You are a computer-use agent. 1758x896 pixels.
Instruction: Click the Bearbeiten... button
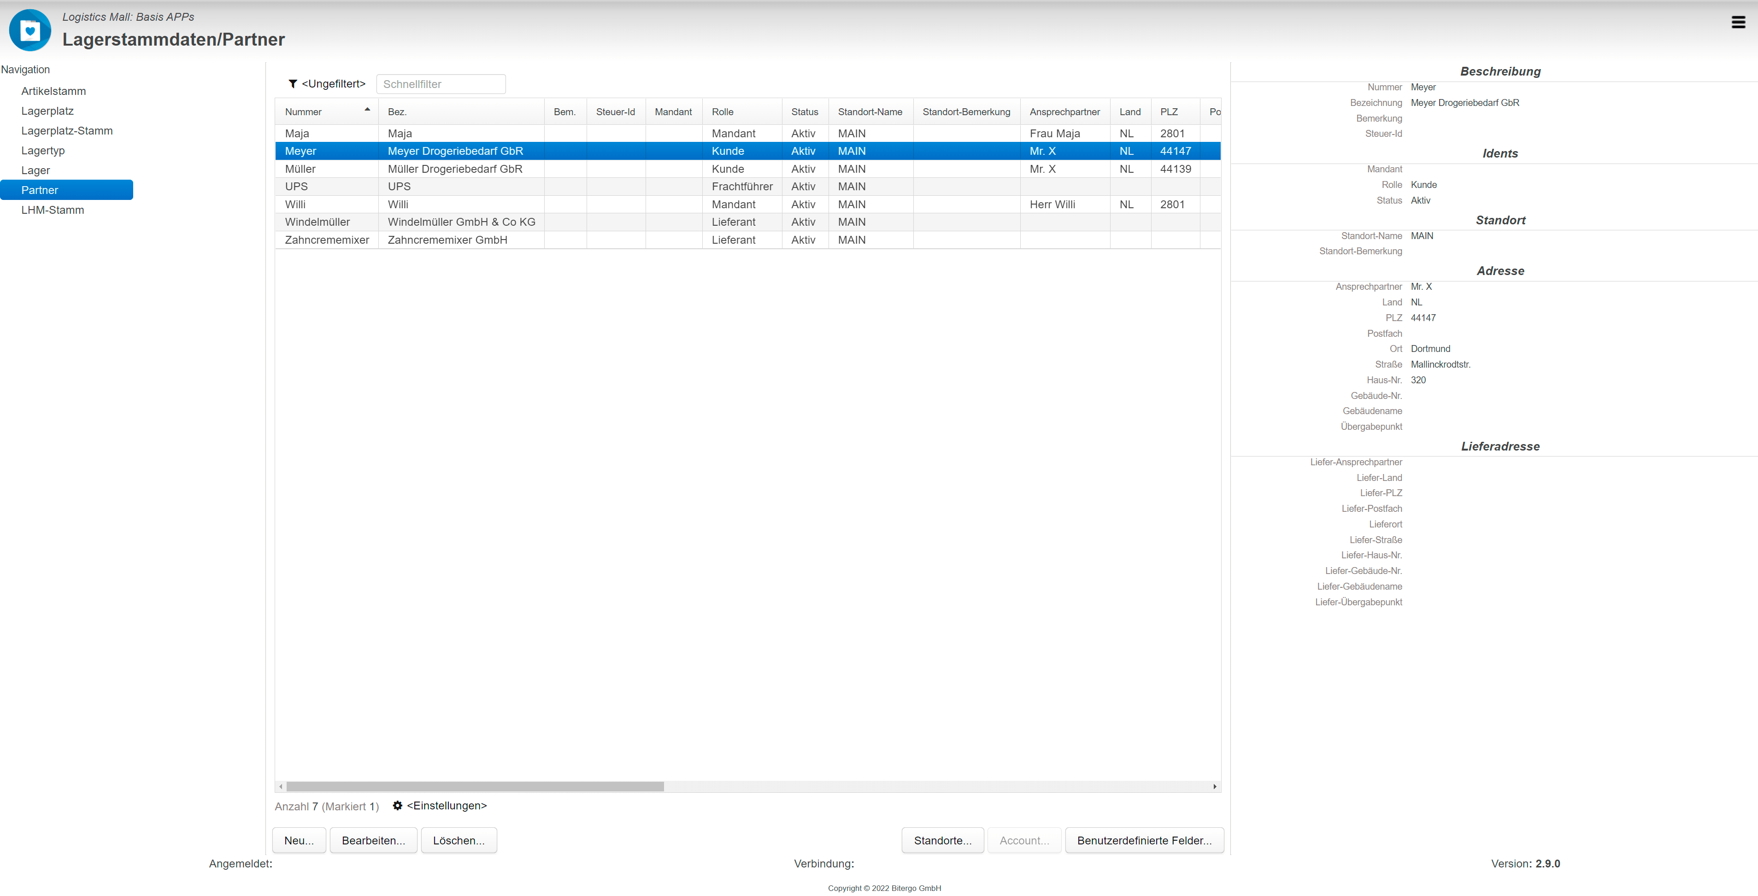[373, 840]
